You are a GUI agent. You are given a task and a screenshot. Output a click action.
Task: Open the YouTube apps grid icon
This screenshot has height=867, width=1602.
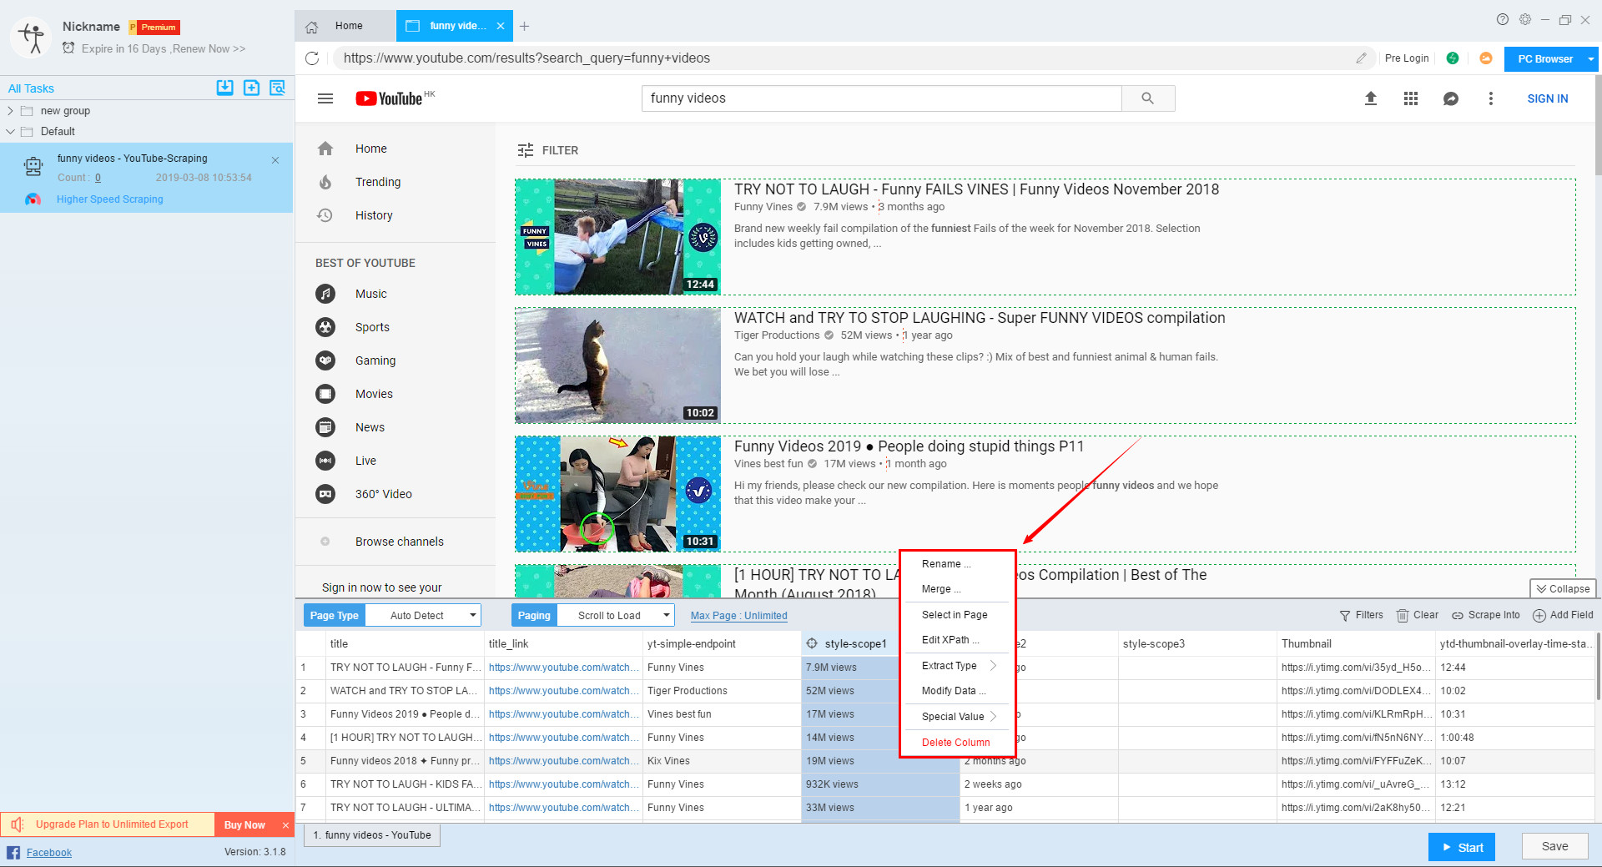[x=1410, y=98]
